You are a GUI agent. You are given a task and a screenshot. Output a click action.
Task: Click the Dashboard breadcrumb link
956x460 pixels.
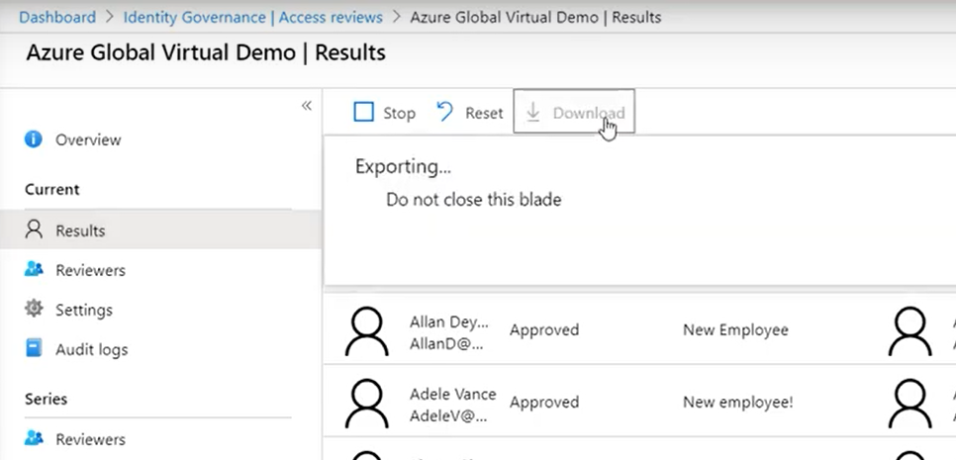(57, 17)
